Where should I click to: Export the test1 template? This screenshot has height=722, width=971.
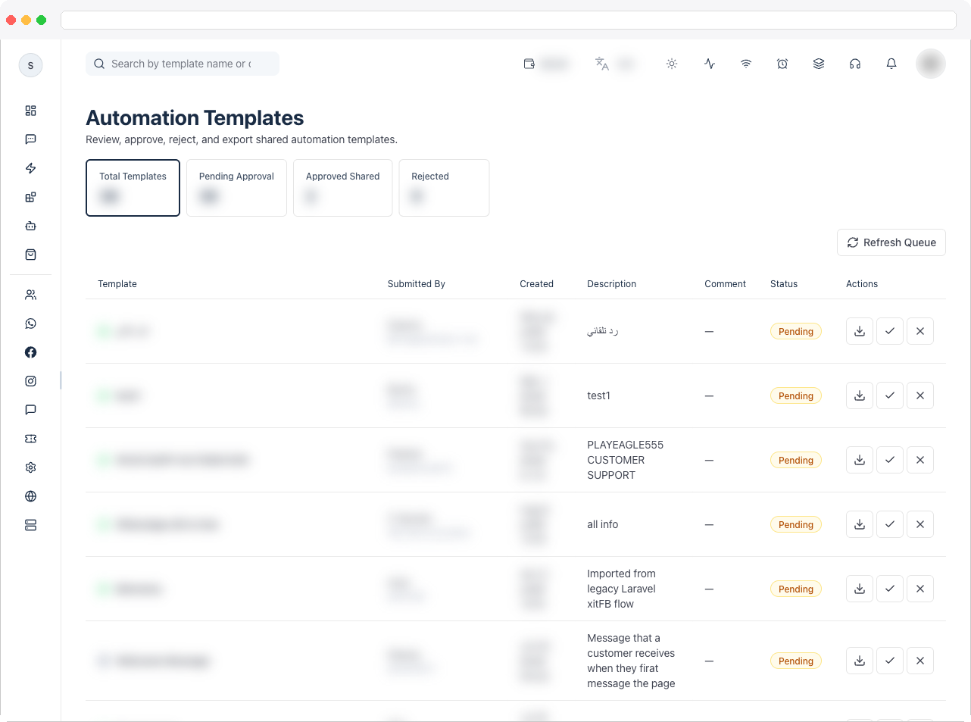click(860, 395)
